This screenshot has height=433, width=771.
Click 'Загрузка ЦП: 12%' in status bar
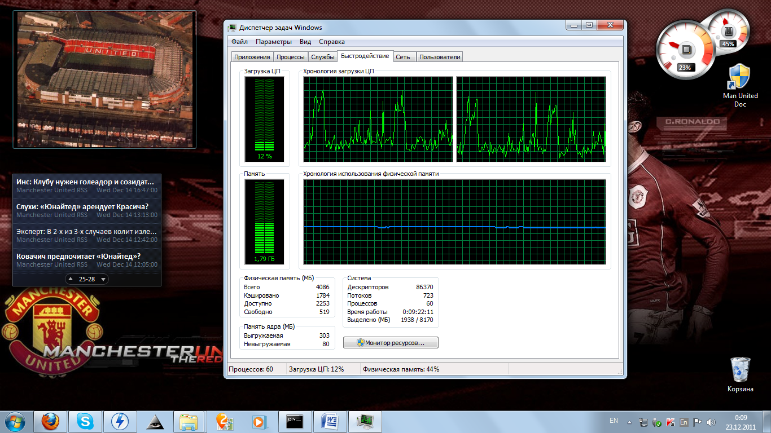coord(316,369)
